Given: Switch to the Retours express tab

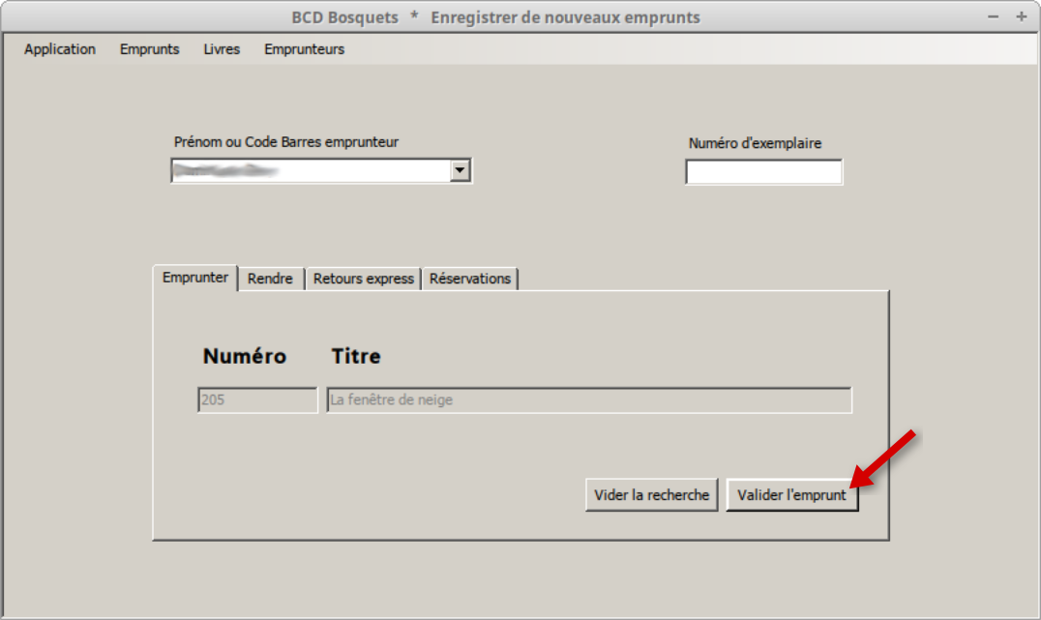Looking at the screenshot, I should tap(363, 278).
